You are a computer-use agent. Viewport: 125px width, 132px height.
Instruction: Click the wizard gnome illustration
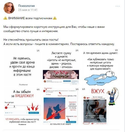pos(113,96)
